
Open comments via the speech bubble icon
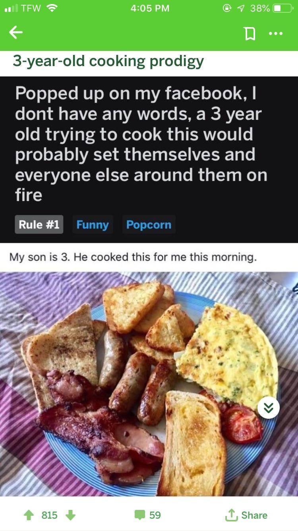point(139,515)
